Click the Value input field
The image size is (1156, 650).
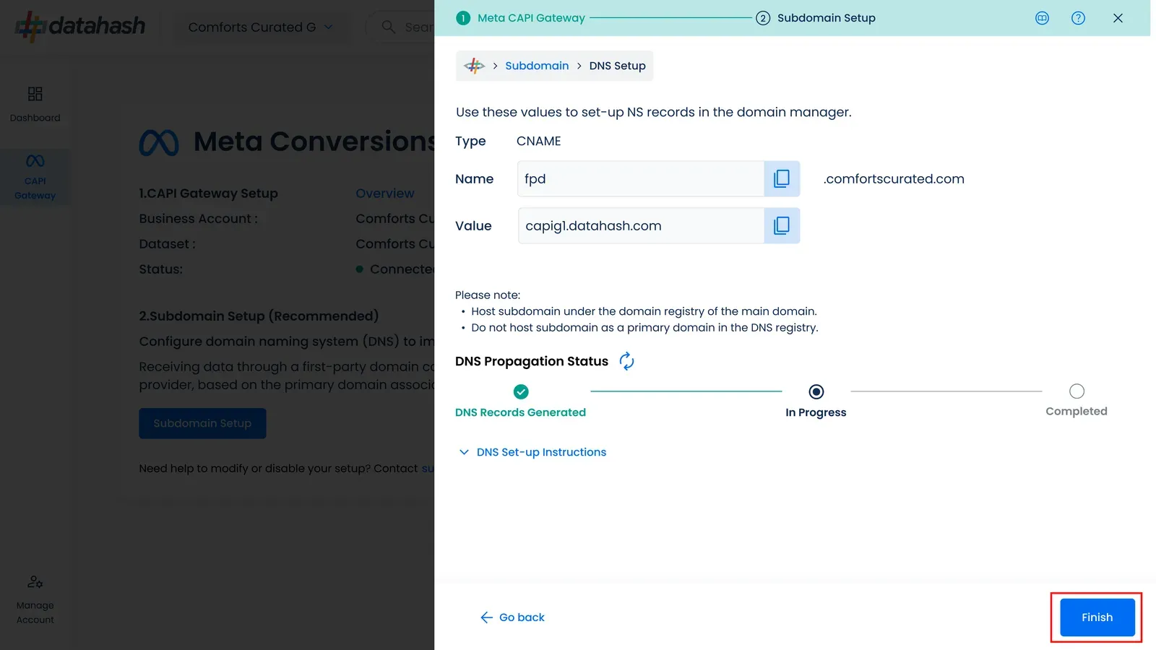pyautogui.click(x=641, y=226)
